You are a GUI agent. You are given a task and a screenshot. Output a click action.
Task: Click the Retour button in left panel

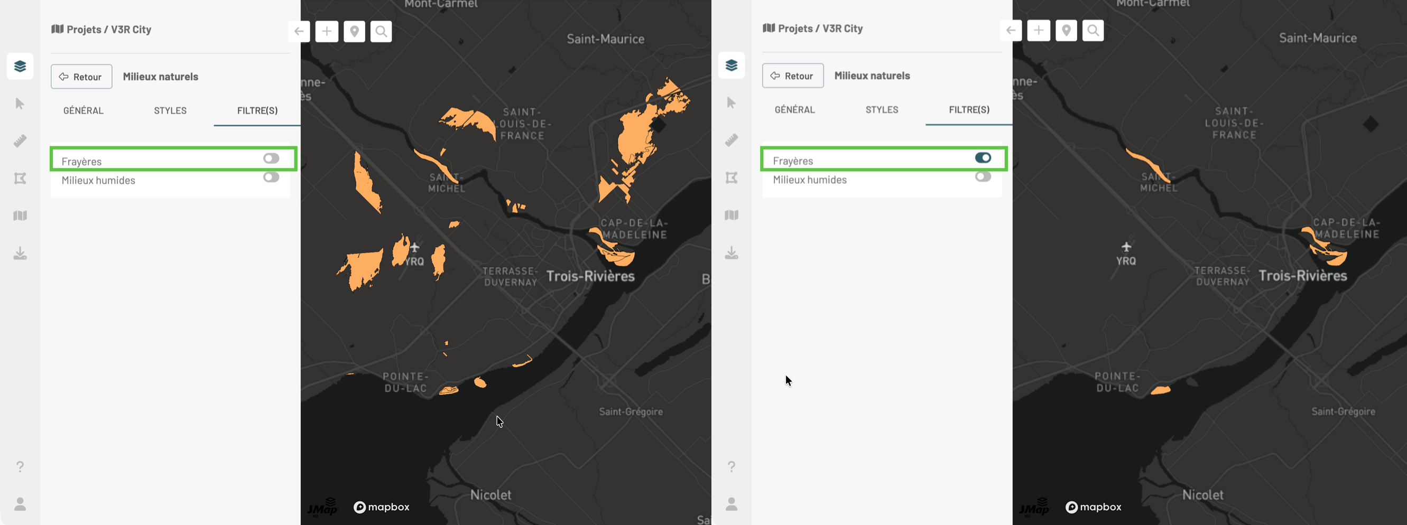pos(81,77)
